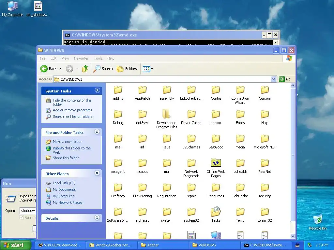Open the Search pane

click(103, 69)
